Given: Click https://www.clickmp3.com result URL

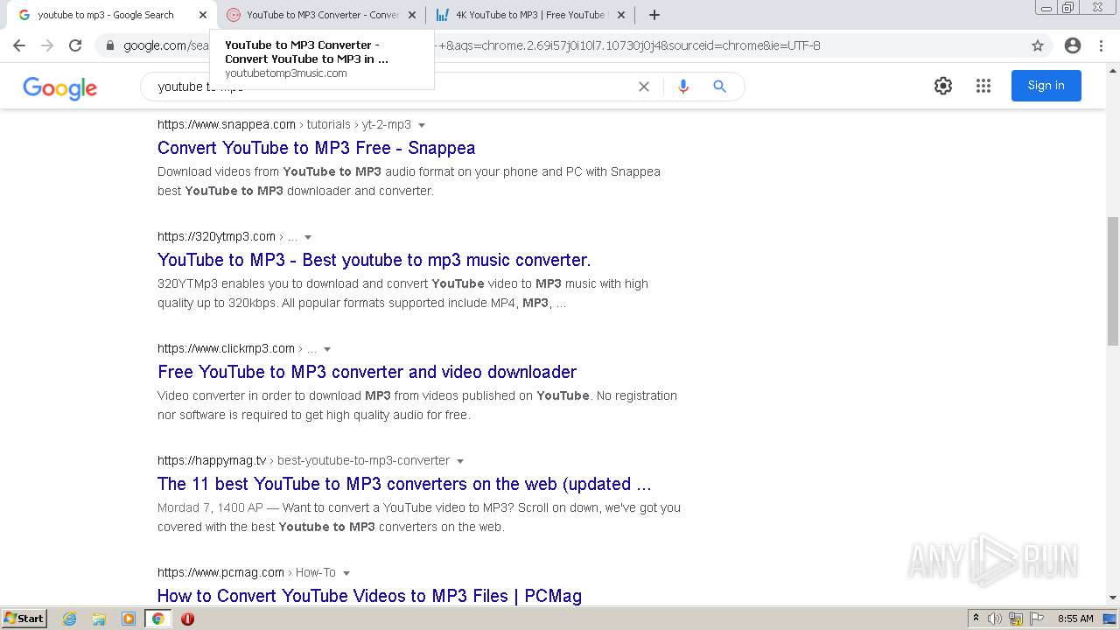Looking at the screenshot, I should [x=226, y=348].
